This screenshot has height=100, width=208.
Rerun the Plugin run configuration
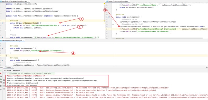[x=1, y=70]
